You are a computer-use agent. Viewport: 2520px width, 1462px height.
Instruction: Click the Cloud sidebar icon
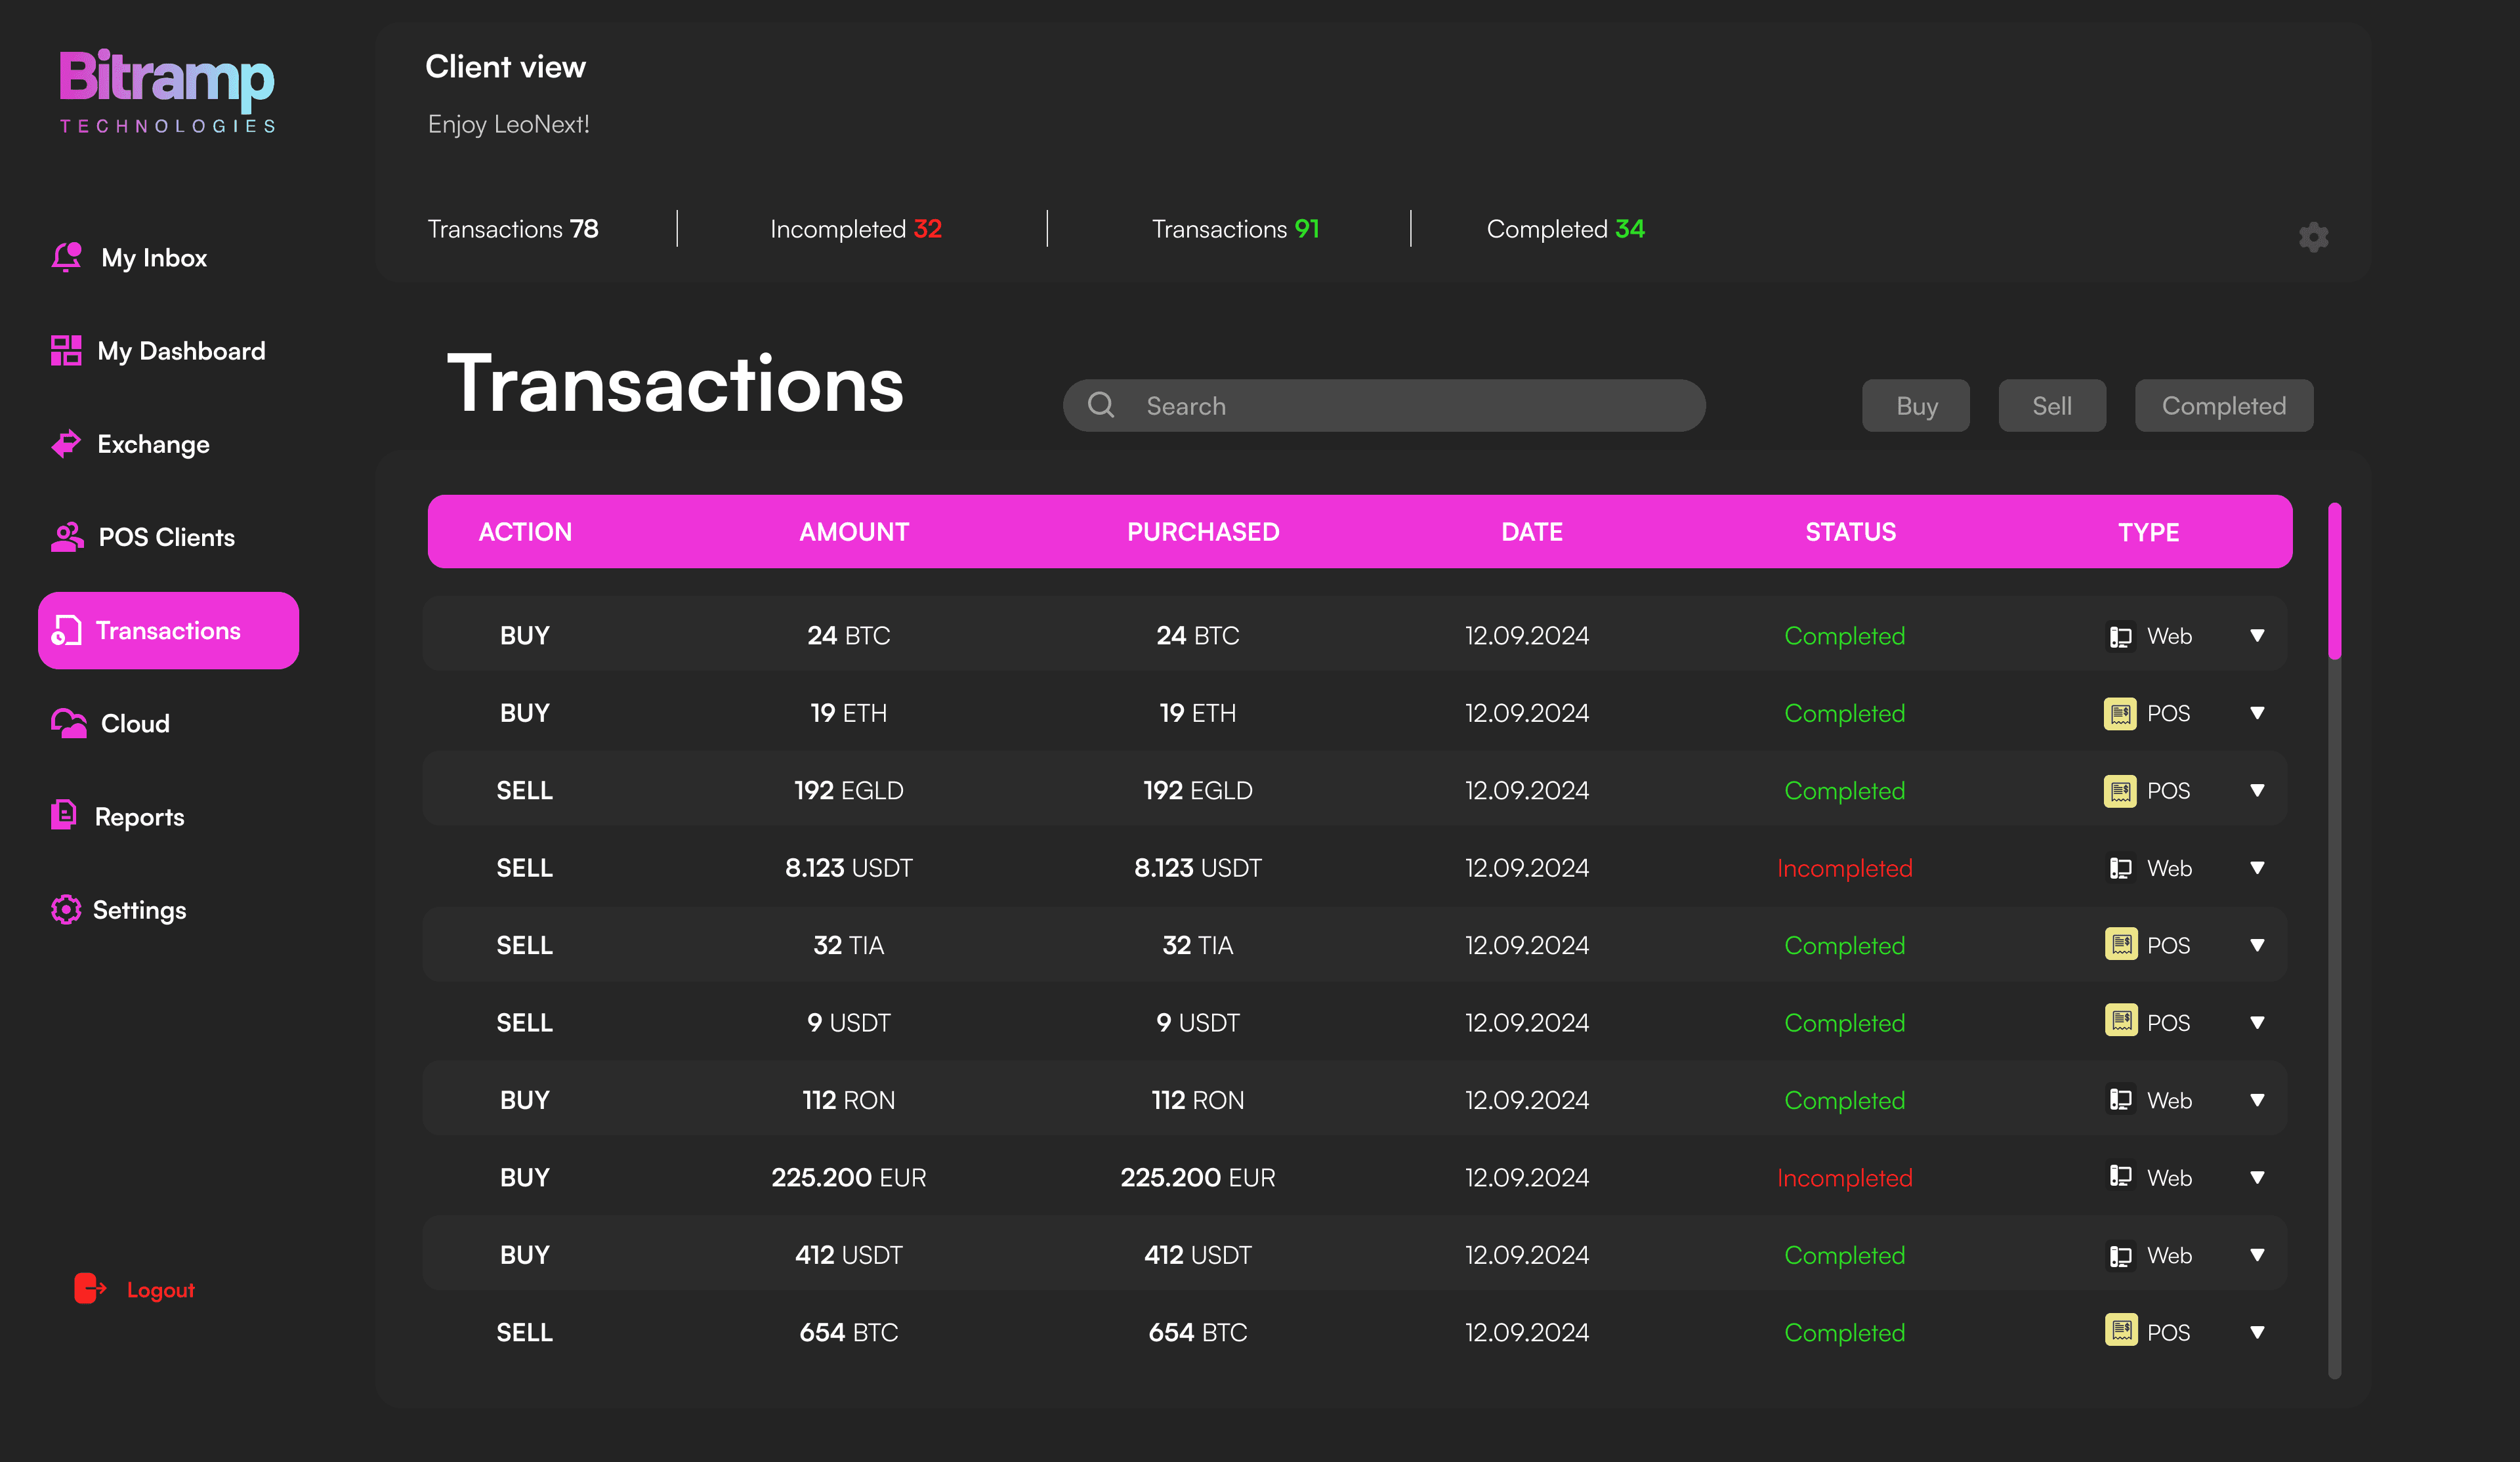[x=68, y=723]
